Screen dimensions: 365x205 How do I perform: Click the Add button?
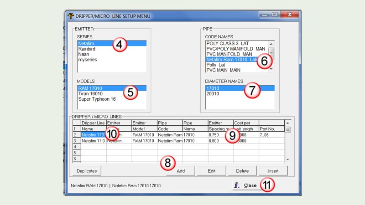(181, 171)
